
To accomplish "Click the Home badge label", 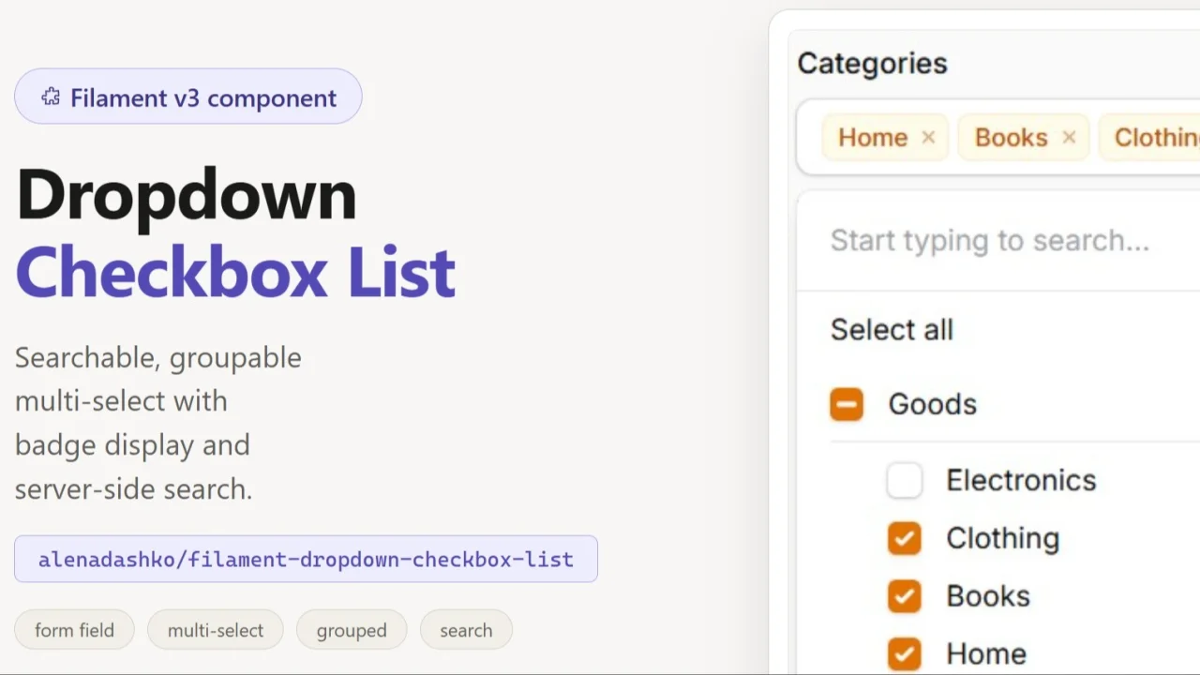I will [873, 138].
